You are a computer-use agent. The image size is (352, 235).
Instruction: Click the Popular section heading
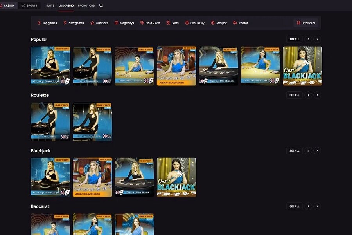[x=39, y=40]
